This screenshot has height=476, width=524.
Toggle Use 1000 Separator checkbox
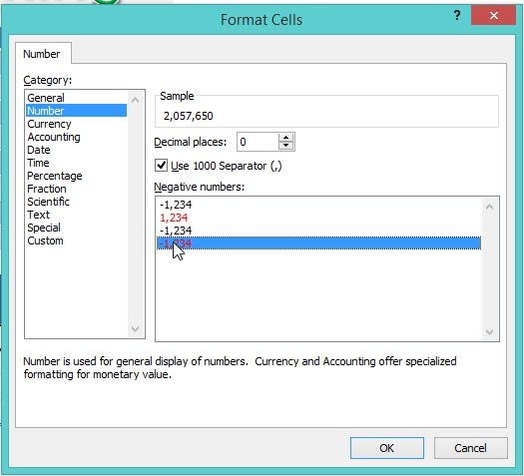click(x=161, y=166)
